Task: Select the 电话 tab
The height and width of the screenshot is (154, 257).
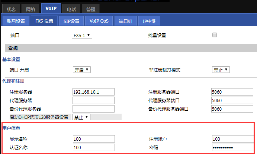Action: pyautogui.click(x=69, y=9)
